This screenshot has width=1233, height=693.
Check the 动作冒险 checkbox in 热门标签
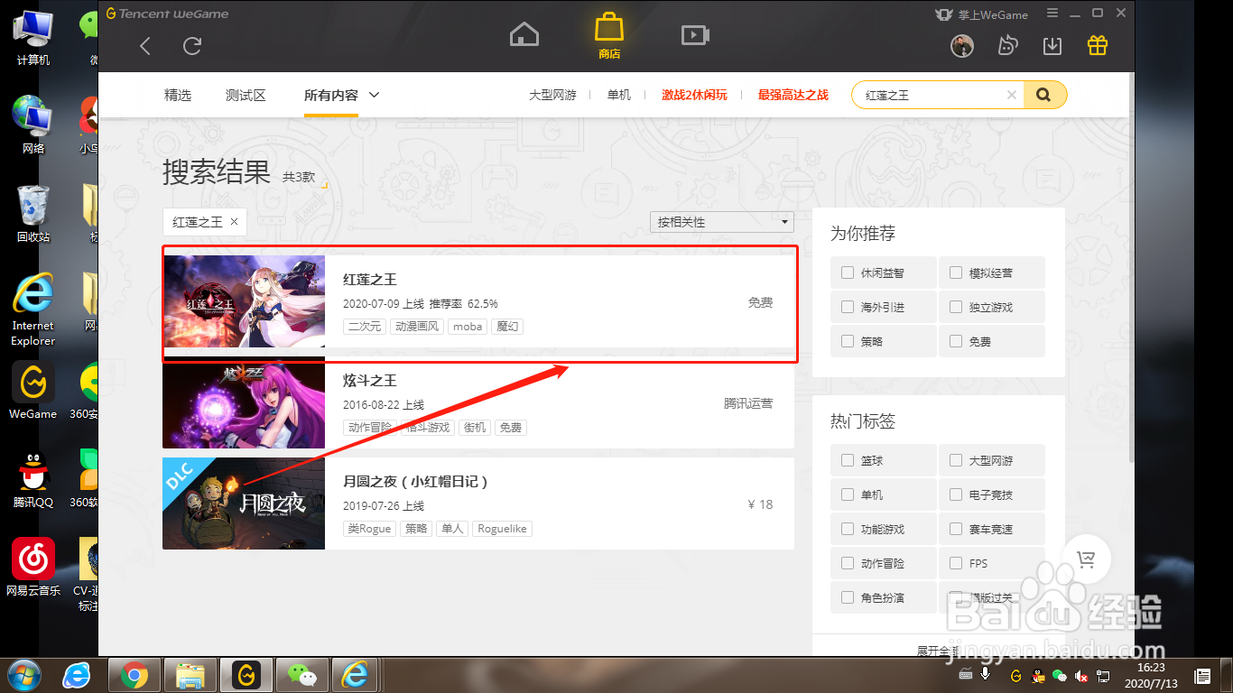(847, 563)
